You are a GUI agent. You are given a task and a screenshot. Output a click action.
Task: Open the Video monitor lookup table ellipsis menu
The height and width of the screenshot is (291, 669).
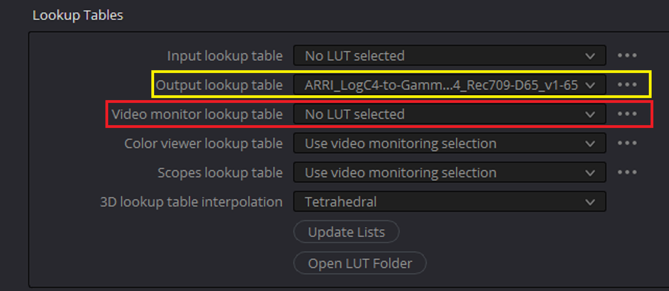pos(627,114)
